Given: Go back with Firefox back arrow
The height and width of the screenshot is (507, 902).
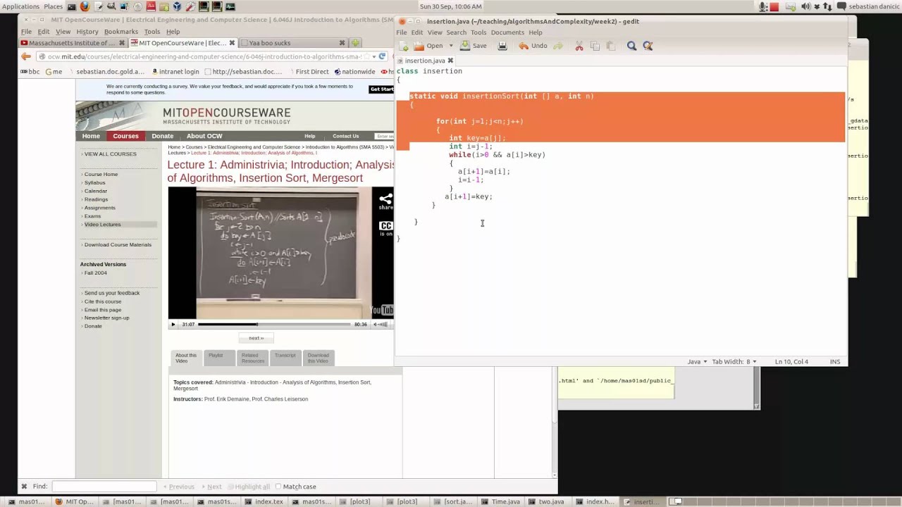Looking at the screenshot, I should [26, 56].
